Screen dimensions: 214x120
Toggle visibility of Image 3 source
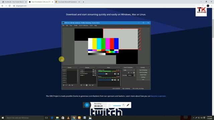click(93, 72)
